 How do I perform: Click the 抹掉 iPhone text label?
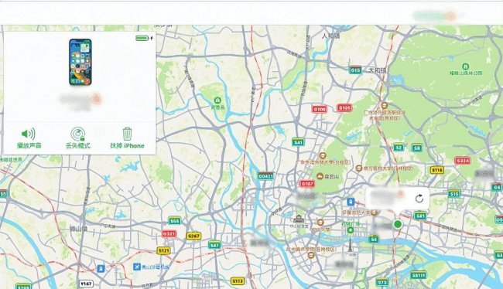point(128,146)
